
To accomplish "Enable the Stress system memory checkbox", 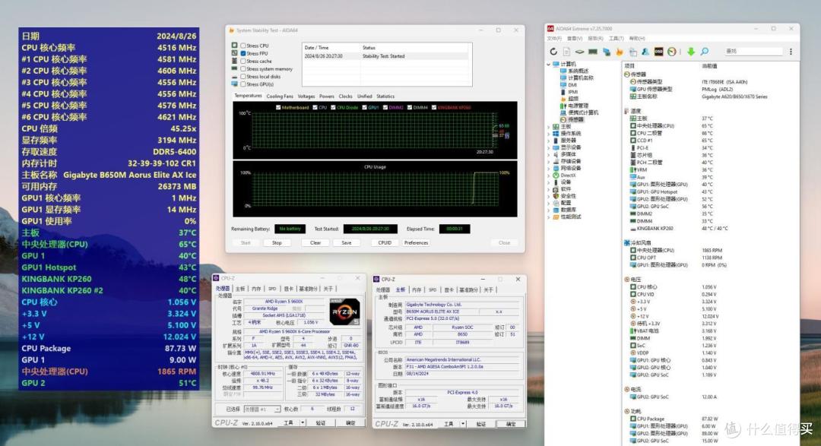I will tap(243, 68).
